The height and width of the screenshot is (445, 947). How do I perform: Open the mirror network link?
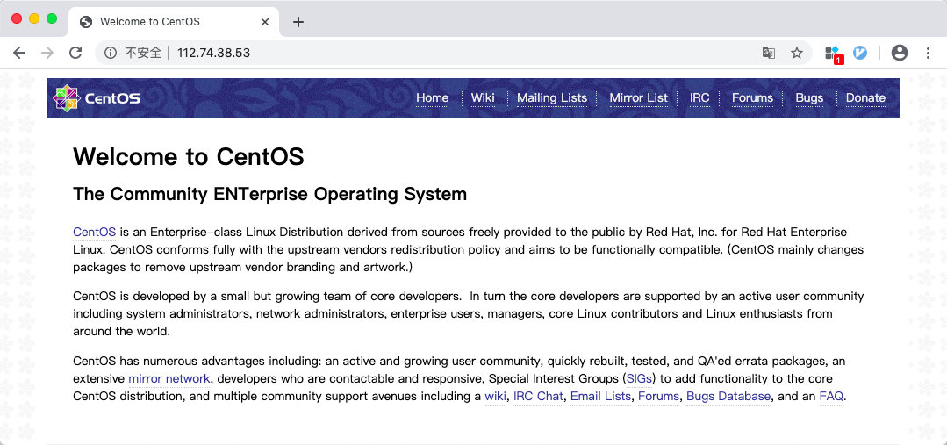tap(169, 379)
